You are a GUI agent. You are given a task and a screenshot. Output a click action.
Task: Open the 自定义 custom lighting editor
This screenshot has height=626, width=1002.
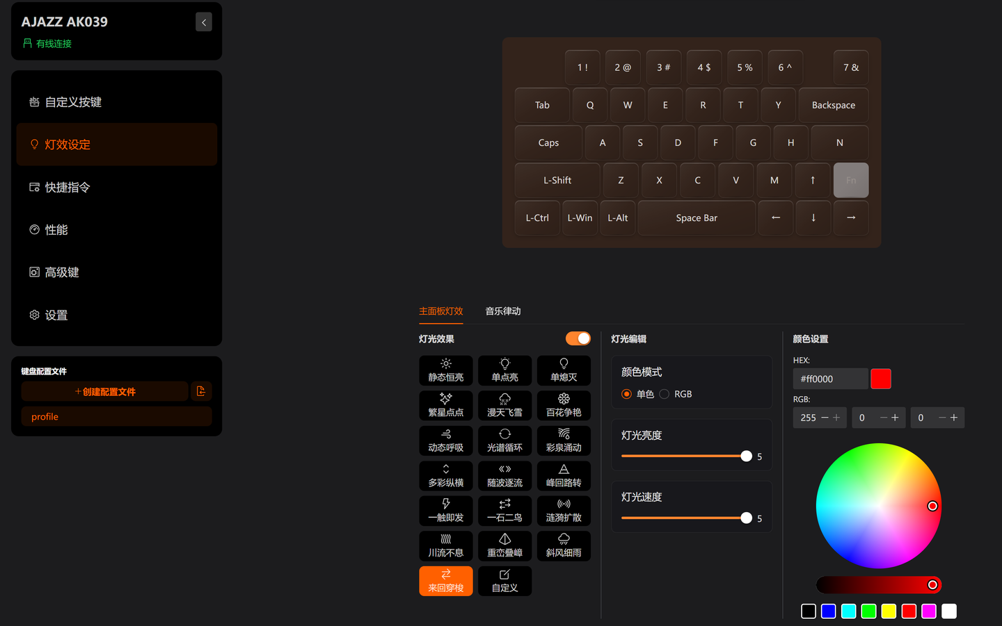click(505, 581)
